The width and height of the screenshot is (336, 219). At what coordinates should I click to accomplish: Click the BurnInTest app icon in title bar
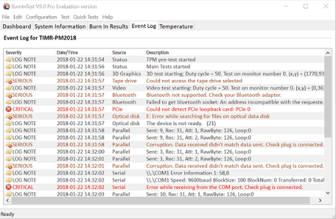pyautogui.click(x=6, y=7)
